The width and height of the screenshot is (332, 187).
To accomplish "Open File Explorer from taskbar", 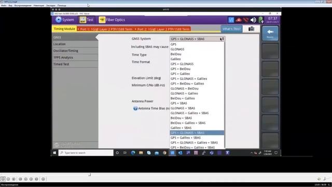I will [141, 153].
